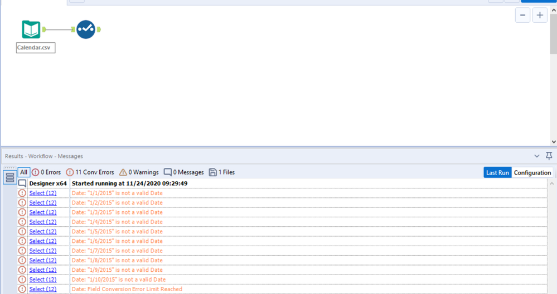Click canvas vertical scrollbar up arrow
Screen dimensions: 557x294
tap(554, 11)
